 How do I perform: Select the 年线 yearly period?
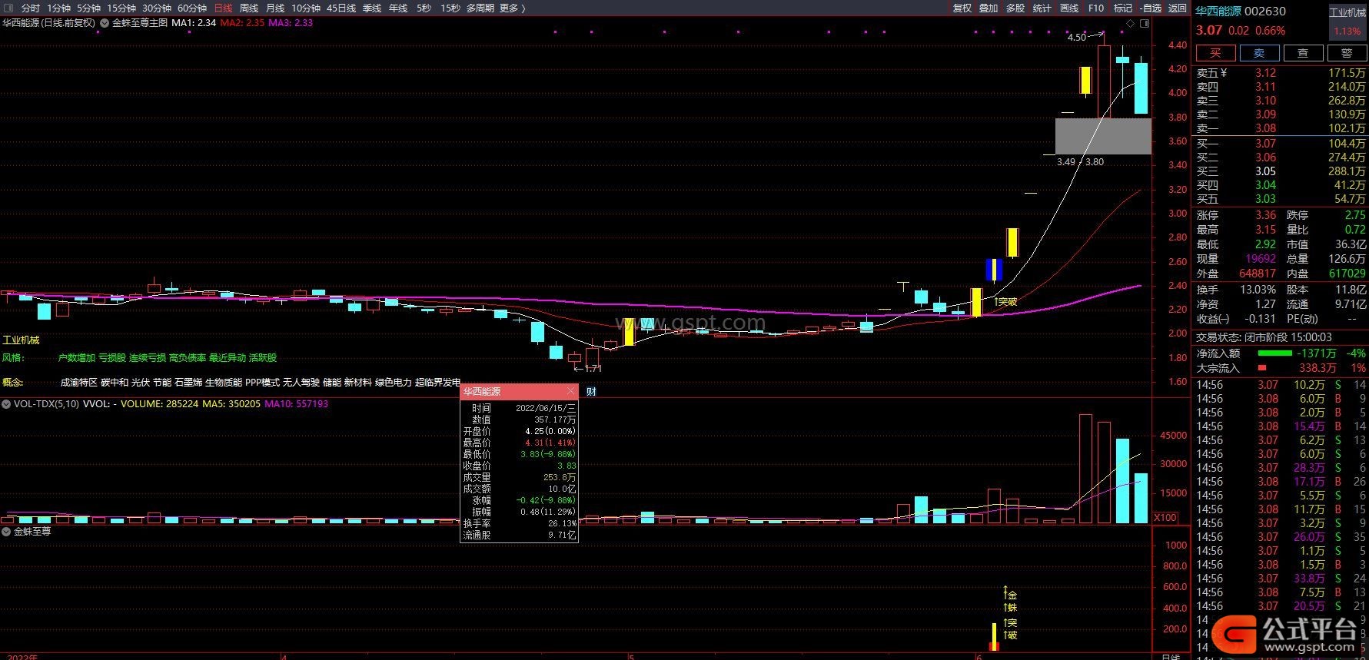tap(398, 8)
